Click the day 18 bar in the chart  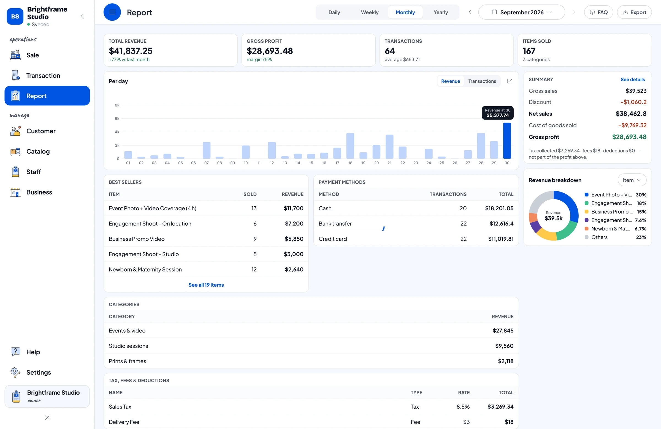(350, 146)
